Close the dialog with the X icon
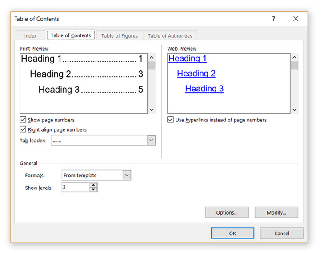This screenshot has height=254, width=320. [296, 19]
